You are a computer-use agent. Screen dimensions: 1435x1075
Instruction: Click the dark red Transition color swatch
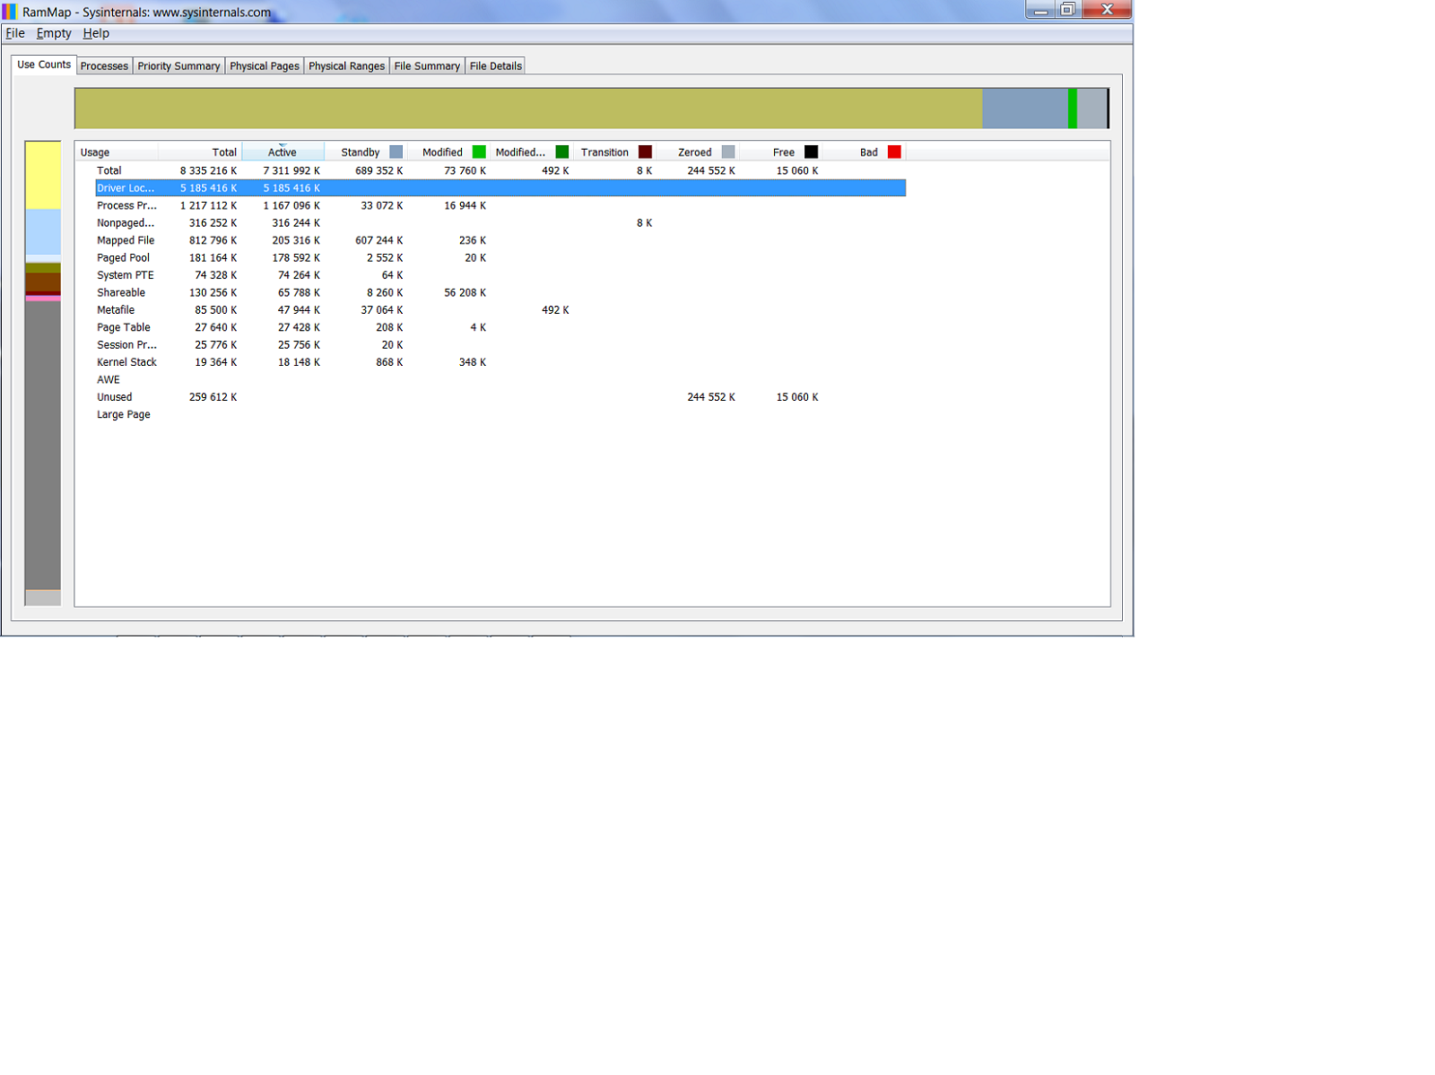tap(645, 152)
